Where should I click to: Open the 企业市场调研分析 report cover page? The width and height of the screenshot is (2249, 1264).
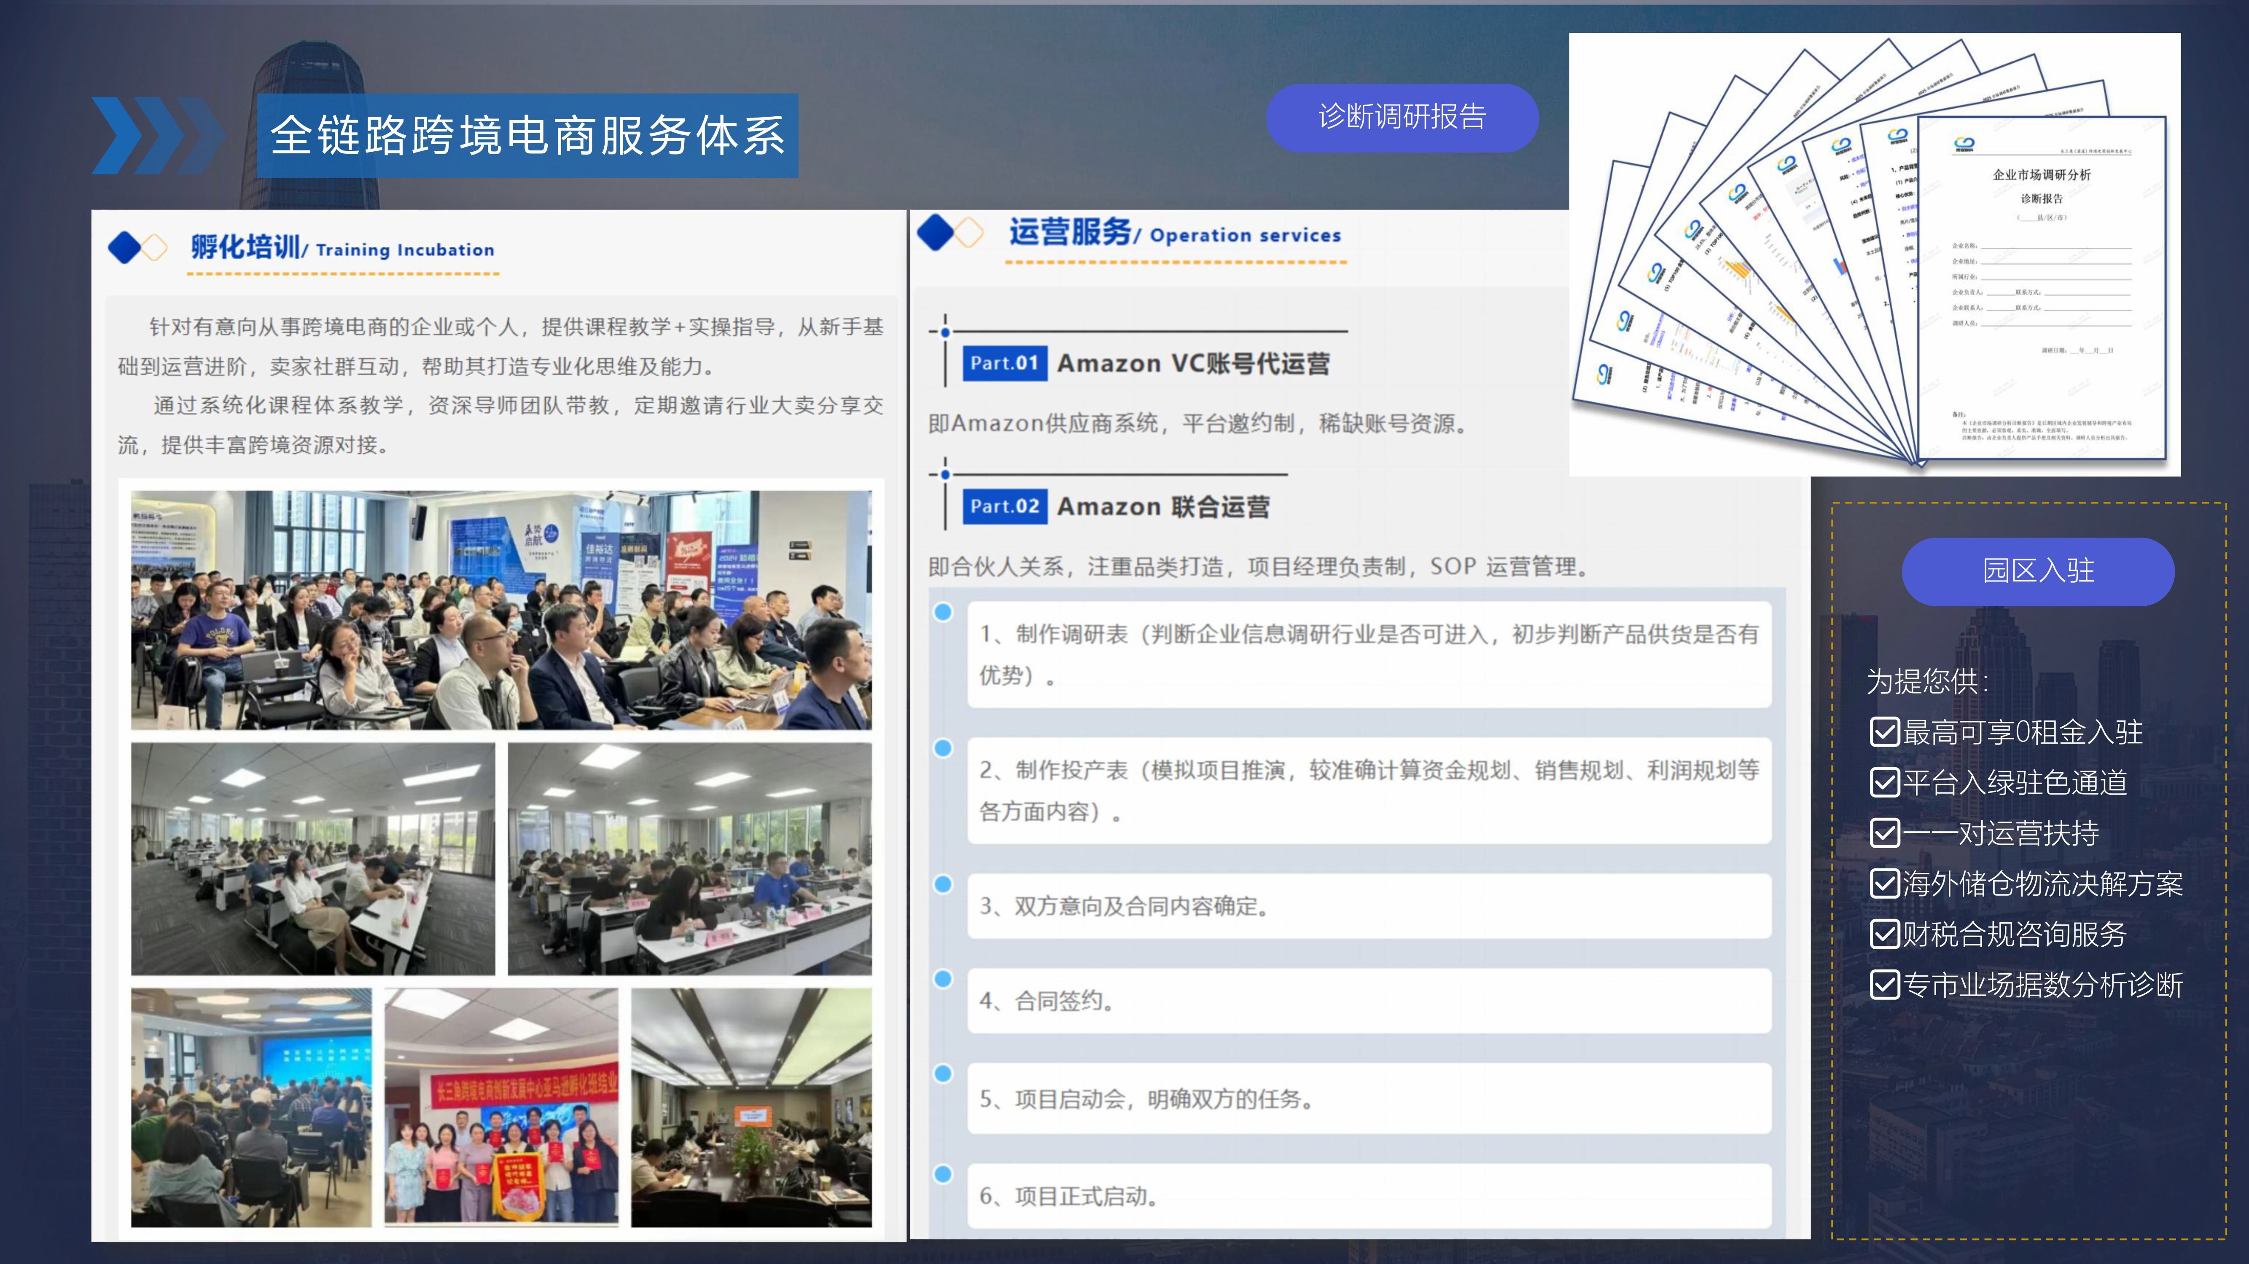[x=2042, y=288]
